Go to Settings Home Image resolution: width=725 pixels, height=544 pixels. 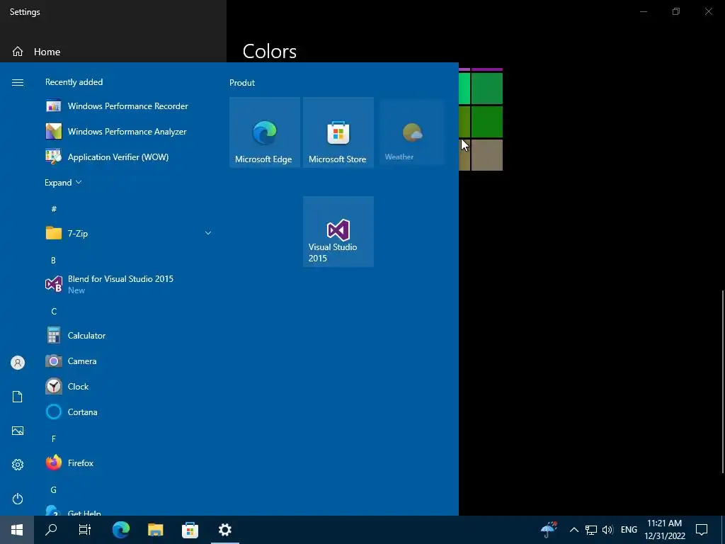[x=37, y=52]
